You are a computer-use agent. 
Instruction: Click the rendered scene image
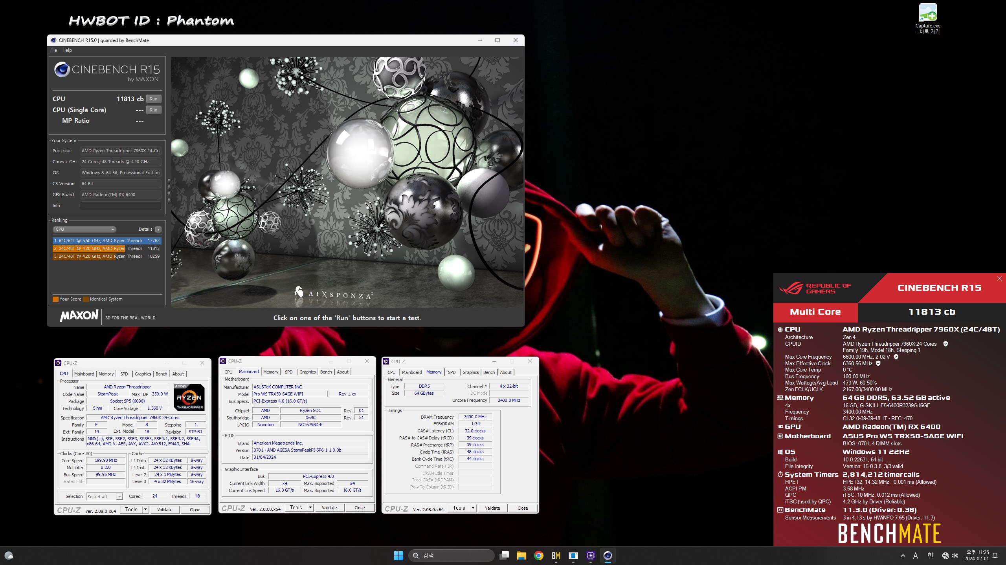point(347,182)
